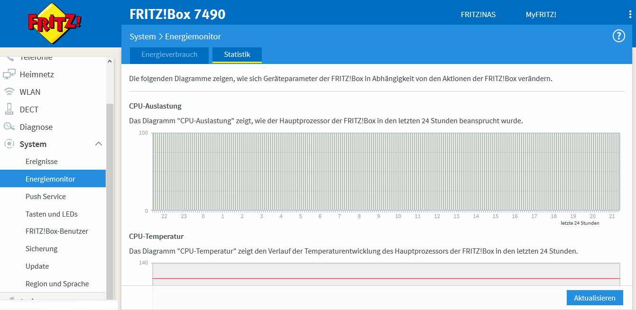The image size is (636, 310).
Task: Click System in the breadcrumb
Action: point(142,36)
